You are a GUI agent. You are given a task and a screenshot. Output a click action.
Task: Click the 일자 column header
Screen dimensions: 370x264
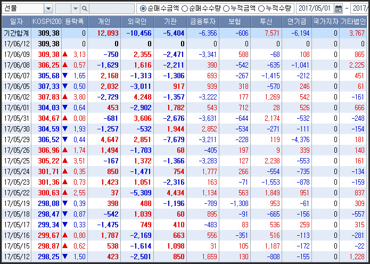coord(17,22)
